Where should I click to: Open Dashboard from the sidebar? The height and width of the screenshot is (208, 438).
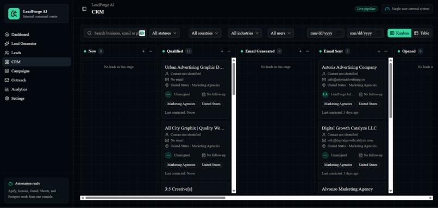(36, 35)
